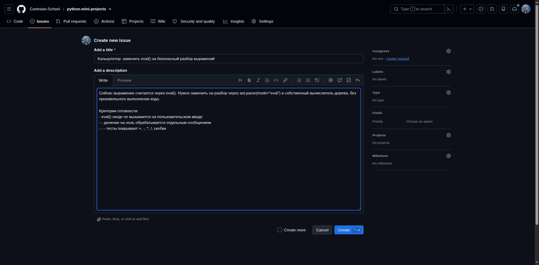Open the Insights tab
This screenshot has height=265, width=539.
point(234,21)
